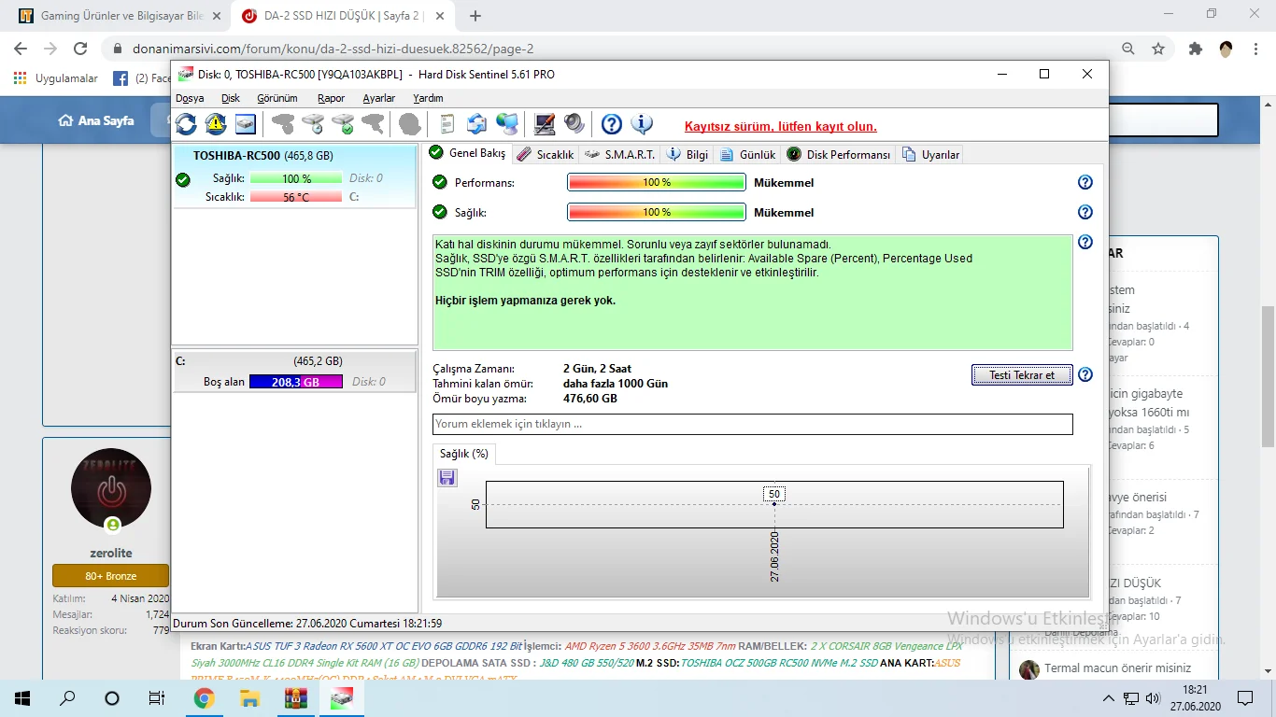Open the Windows notification center
This screenshot has width=1276, height=717.
point(1245,697)
